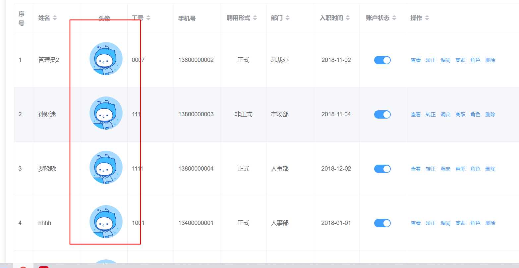Open avatar image of hhhh
The height and width of the screenshot is (268, 519).
(106, 222)
